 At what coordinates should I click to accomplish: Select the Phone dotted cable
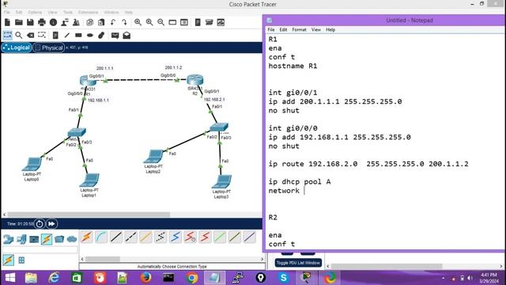(160, 237)
